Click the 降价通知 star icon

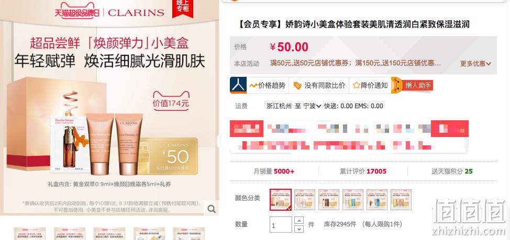click(356, 85)
